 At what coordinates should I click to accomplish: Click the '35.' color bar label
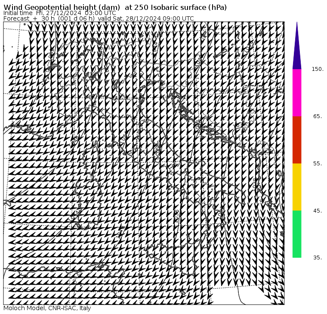[318, 258]
